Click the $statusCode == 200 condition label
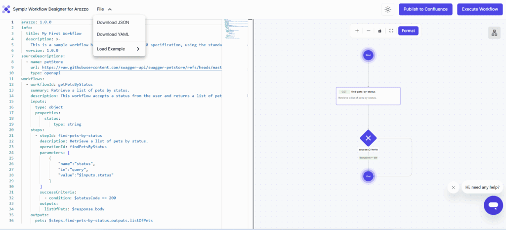This screenshot has width=506, height=230. 368,158
